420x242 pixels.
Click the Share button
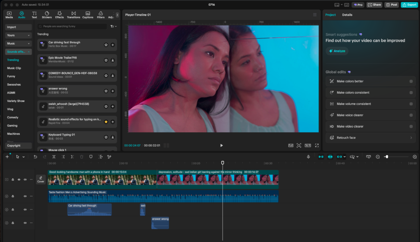[374, 5]
